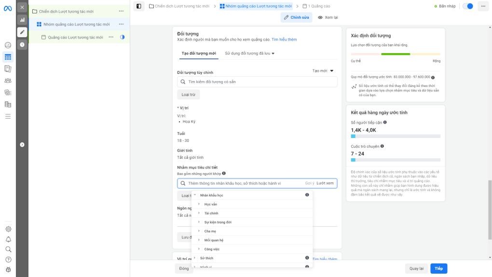Screen dimensions: 492x277
Task: Expand the Học vấn subcategory
Action: 199,204
